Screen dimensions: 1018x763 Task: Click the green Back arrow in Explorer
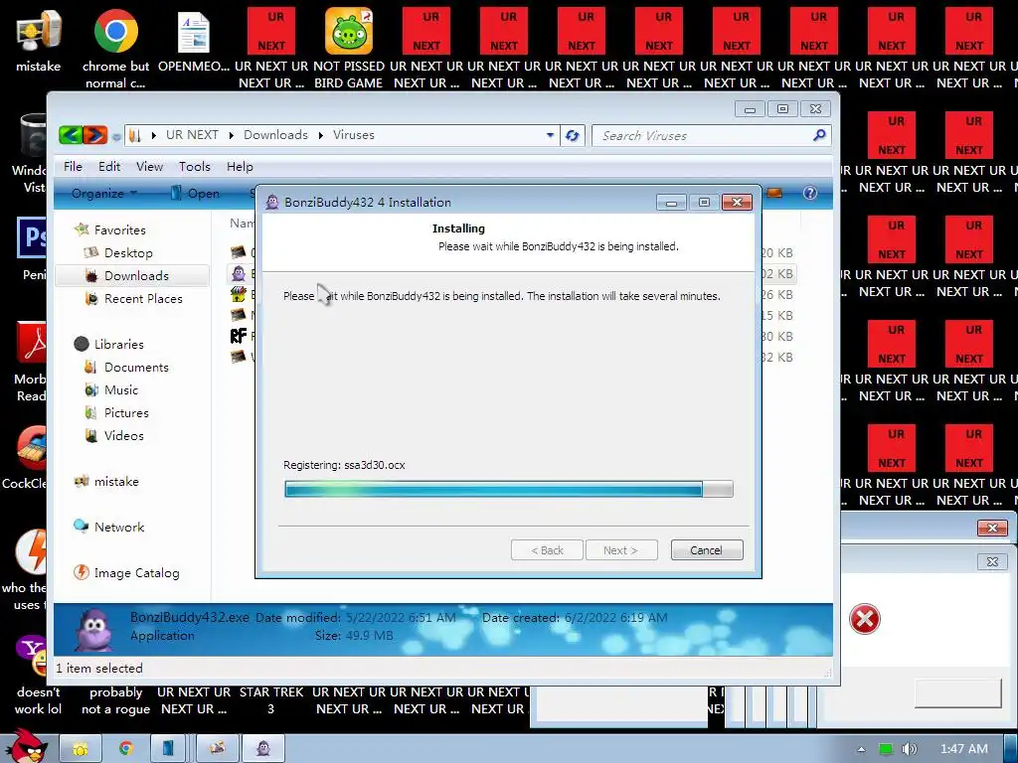pyautogui.click(x=71, y=135)
